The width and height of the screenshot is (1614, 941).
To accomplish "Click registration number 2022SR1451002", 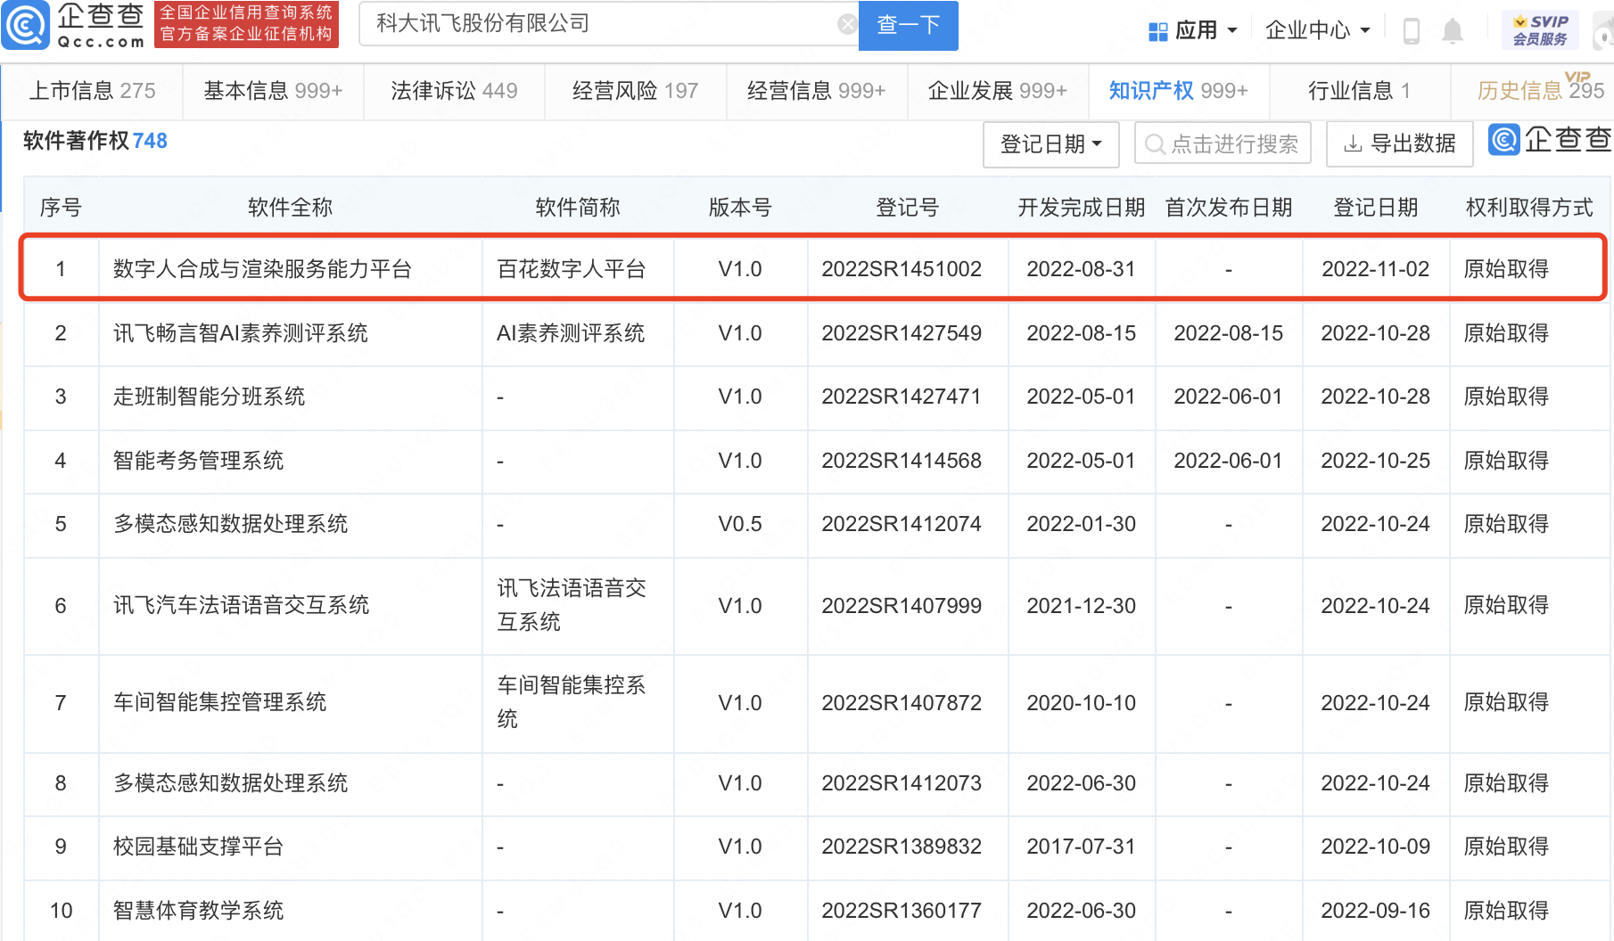I will tap(902, 269).
